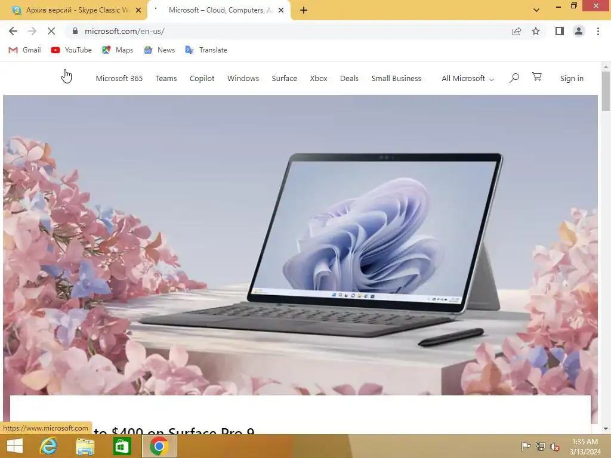Launch Internet Explorer from taskbar
611x458 pixels.
48,446
